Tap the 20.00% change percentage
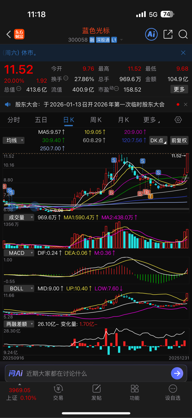This screenshot has height=418, width=192. click(x=14, y=81)
